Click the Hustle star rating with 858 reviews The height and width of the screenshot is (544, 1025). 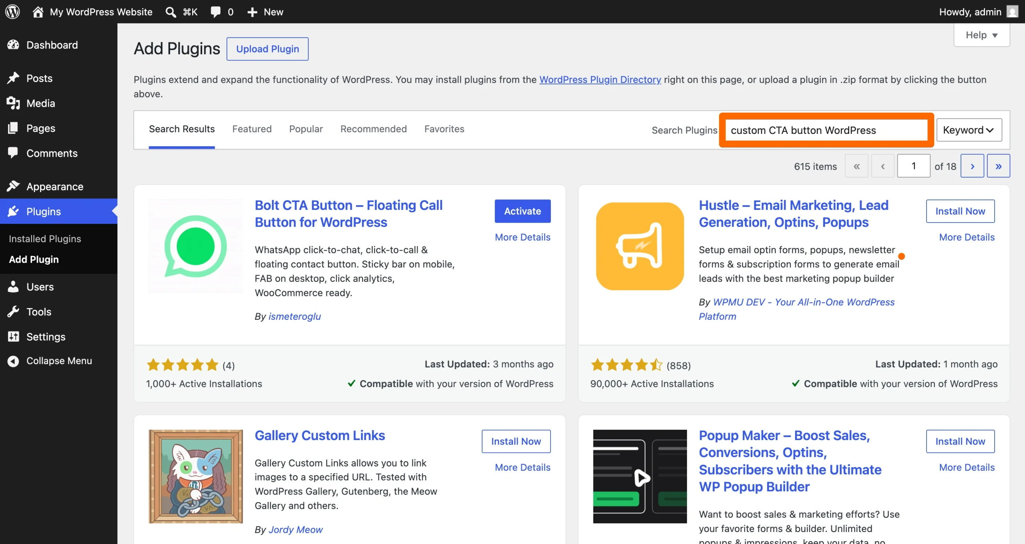click(627, 365)
